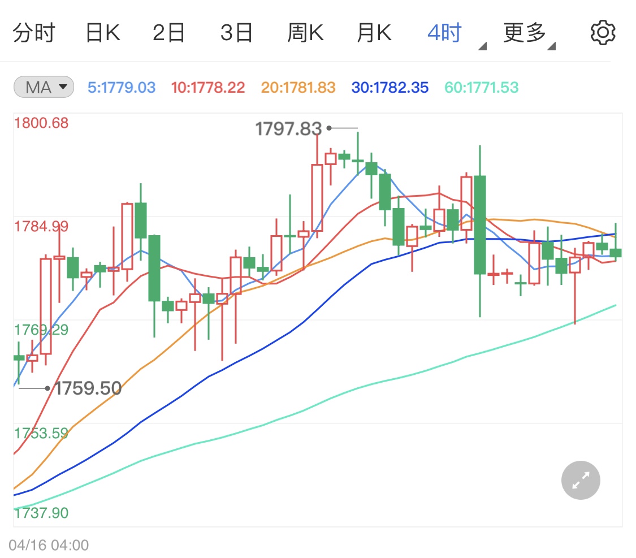Click the MA60 value 60:1771.53
The width and height of the screenshot is (636, 558).
pyautogui.click(x=482, y=87)
